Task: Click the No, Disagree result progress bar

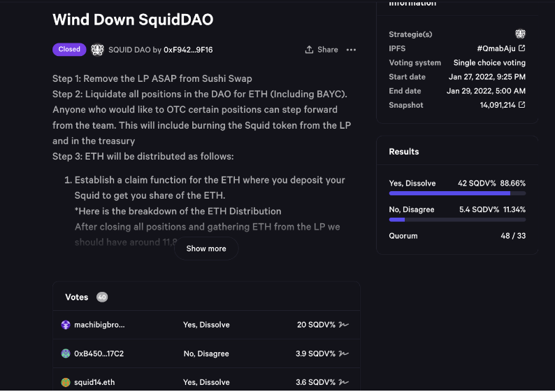Action: coord(457,220)
